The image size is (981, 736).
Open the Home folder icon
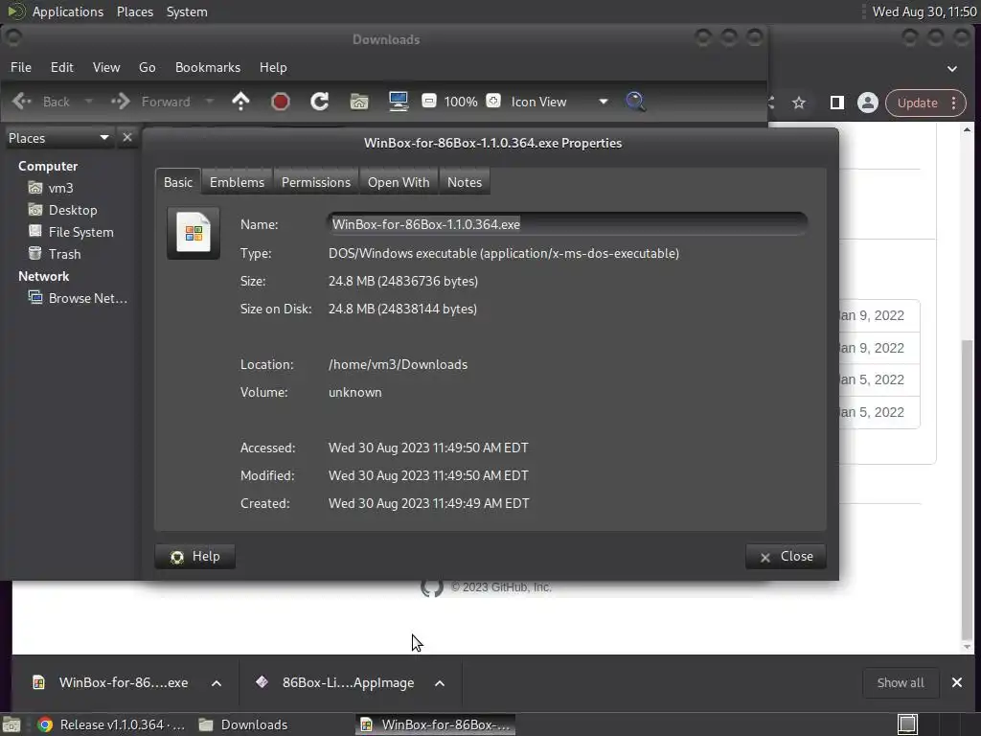pos(359,102)
